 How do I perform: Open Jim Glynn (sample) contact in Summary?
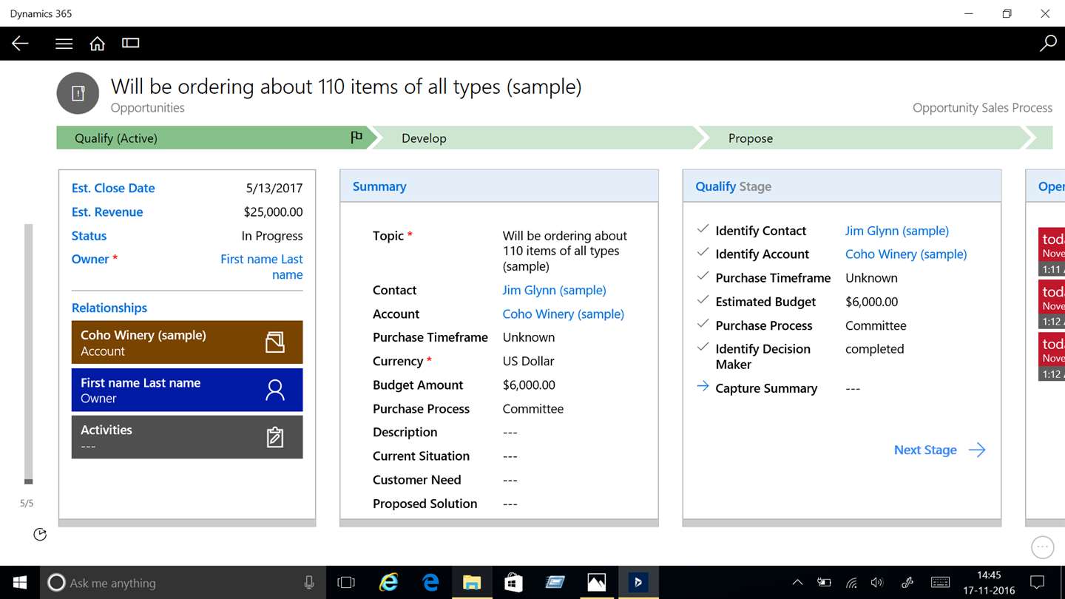point(554,290)
